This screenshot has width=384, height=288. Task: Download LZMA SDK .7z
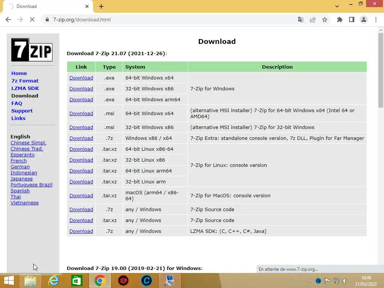click(81, 231)
